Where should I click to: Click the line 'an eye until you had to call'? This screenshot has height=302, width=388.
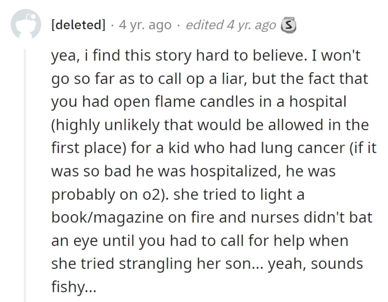click(200, 240)
